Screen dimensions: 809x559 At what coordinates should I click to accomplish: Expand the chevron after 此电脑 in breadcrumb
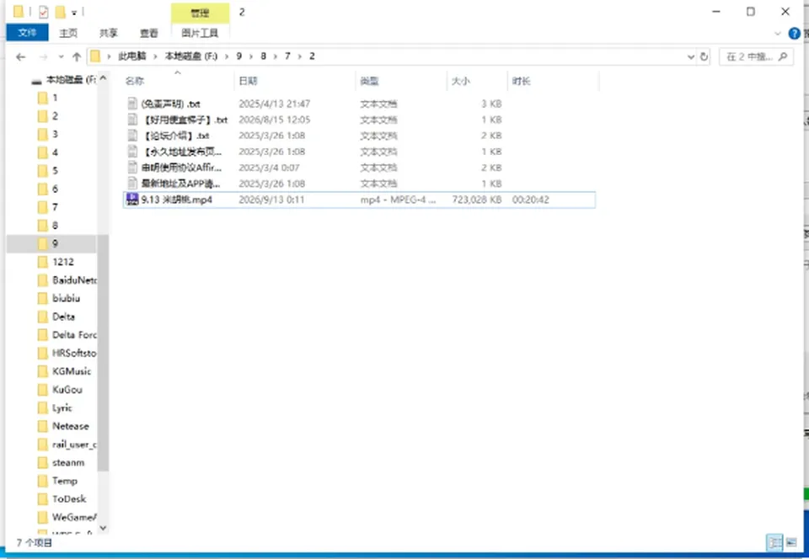click(155, 56)
